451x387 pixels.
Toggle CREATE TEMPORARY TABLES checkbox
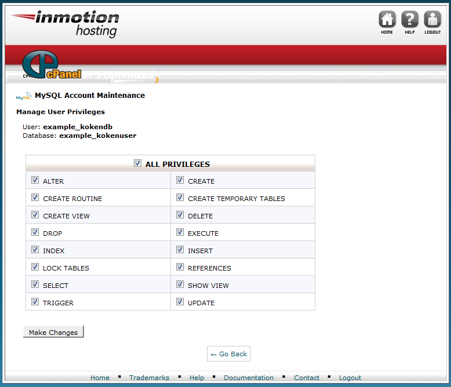point(180,198)
